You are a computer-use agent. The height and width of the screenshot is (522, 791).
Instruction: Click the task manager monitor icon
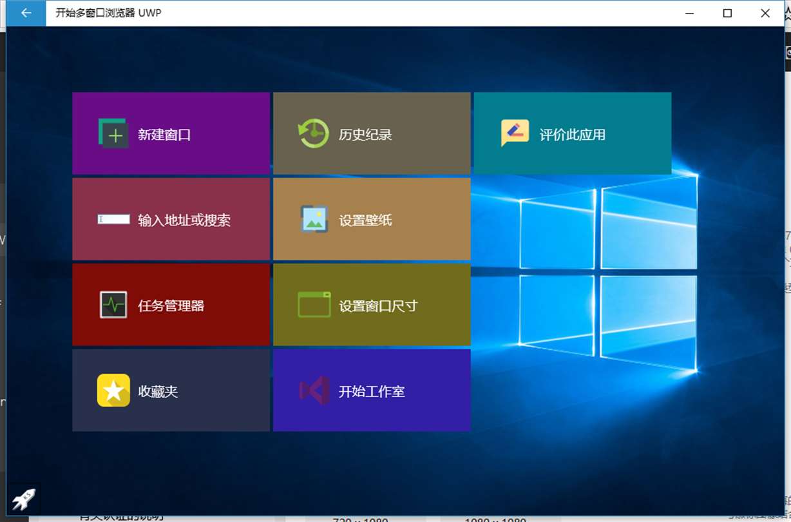tap(113, 305)
